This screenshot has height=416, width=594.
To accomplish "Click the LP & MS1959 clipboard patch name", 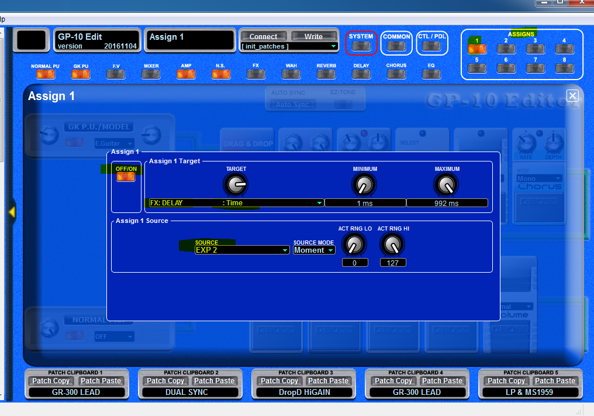I will click(x=530, y=392).
